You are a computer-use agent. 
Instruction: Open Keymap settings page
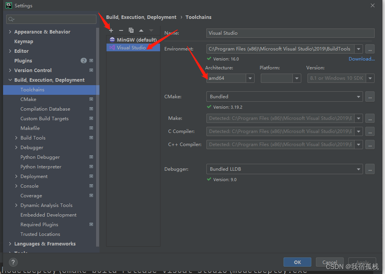pos(24,42)
